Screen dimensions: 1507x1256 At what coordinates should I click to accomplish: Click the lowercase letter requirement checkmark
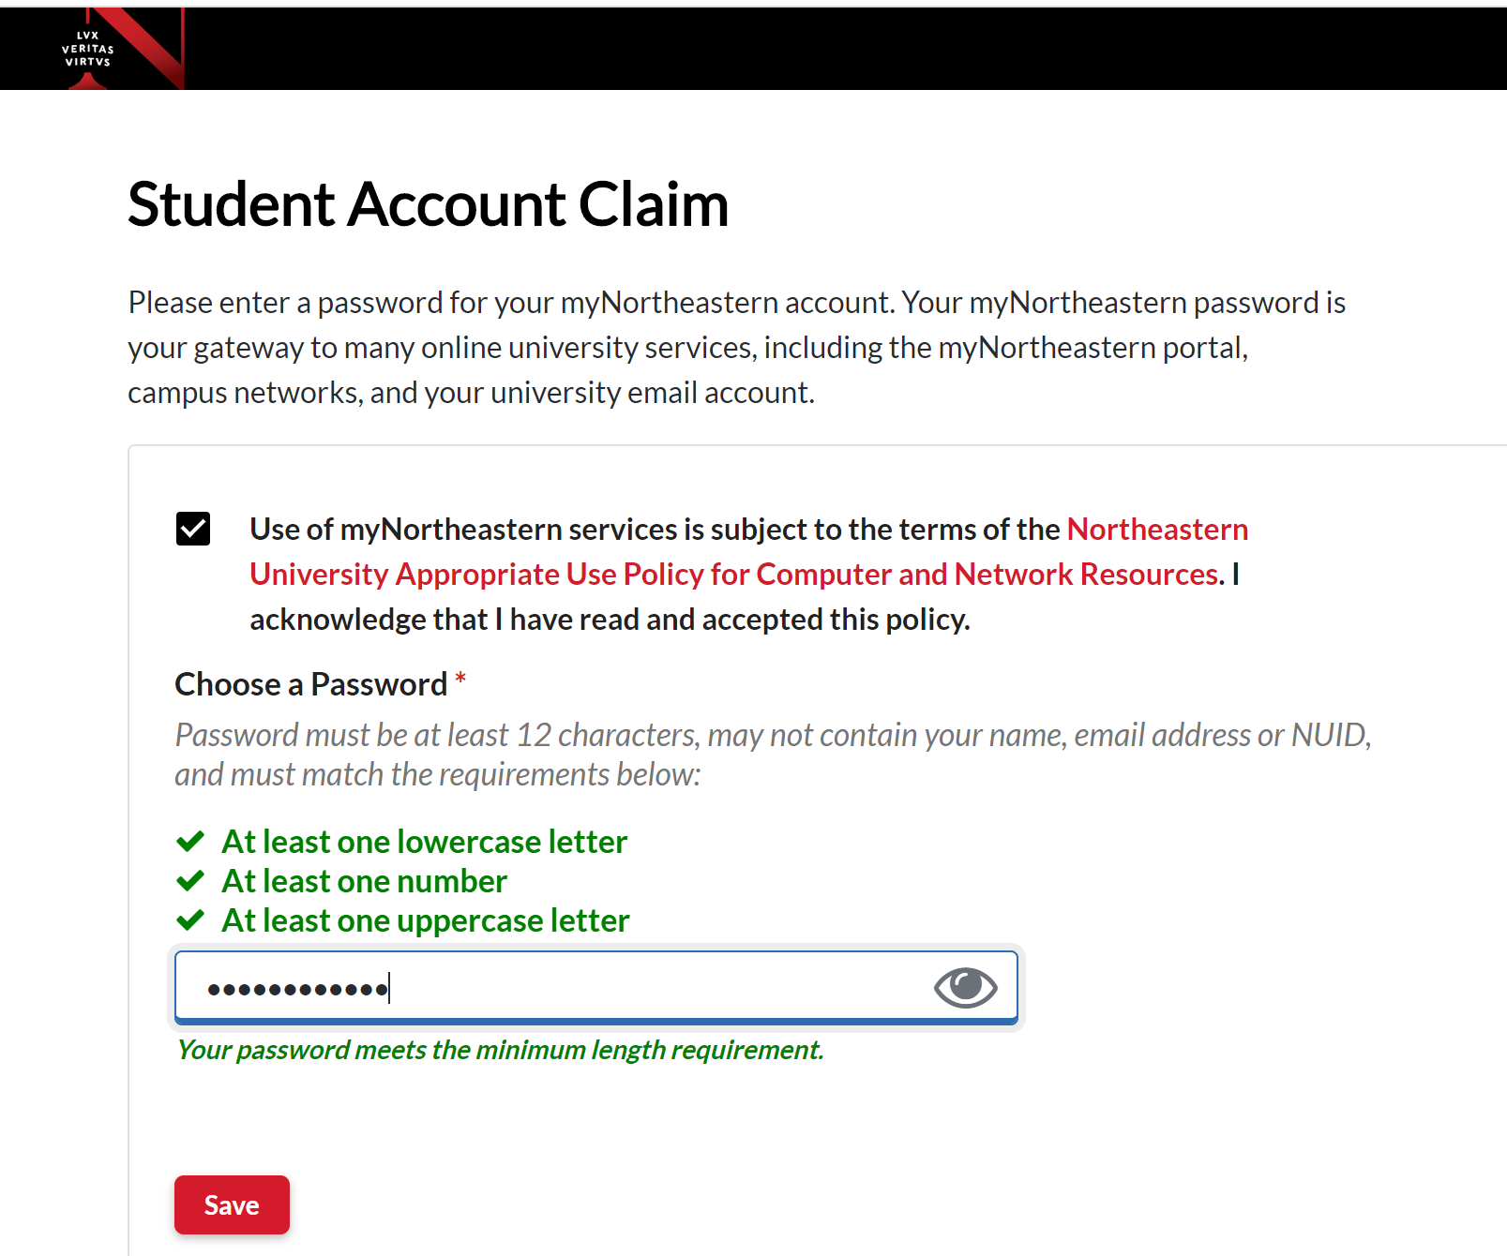[189, 841]
